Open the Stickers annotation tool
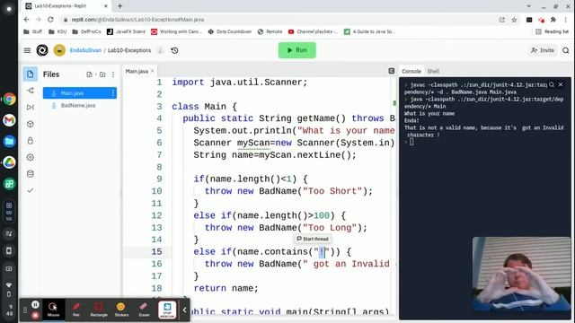 (x=121, y=310)
